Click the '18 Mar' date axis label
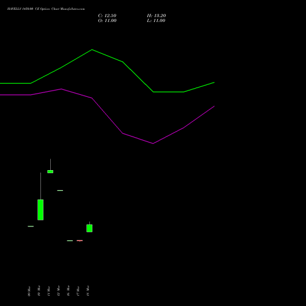The height and width of the screenshot is (306, 306). point(88,291)
